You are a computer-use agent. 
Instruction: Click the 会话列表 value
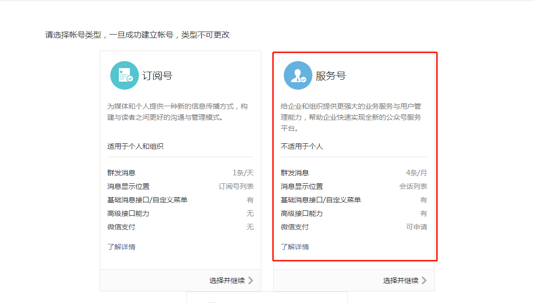point(413,186)
